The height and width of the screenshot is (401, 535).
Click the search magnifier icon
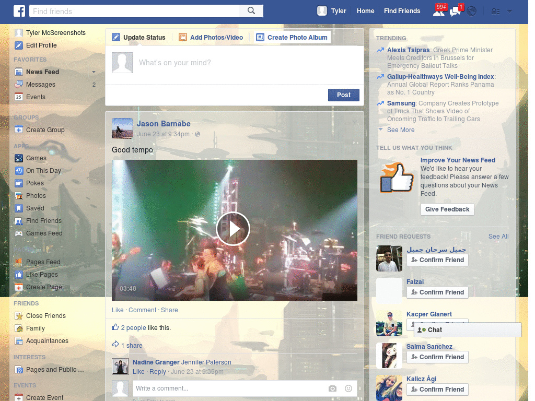point(251,11)
